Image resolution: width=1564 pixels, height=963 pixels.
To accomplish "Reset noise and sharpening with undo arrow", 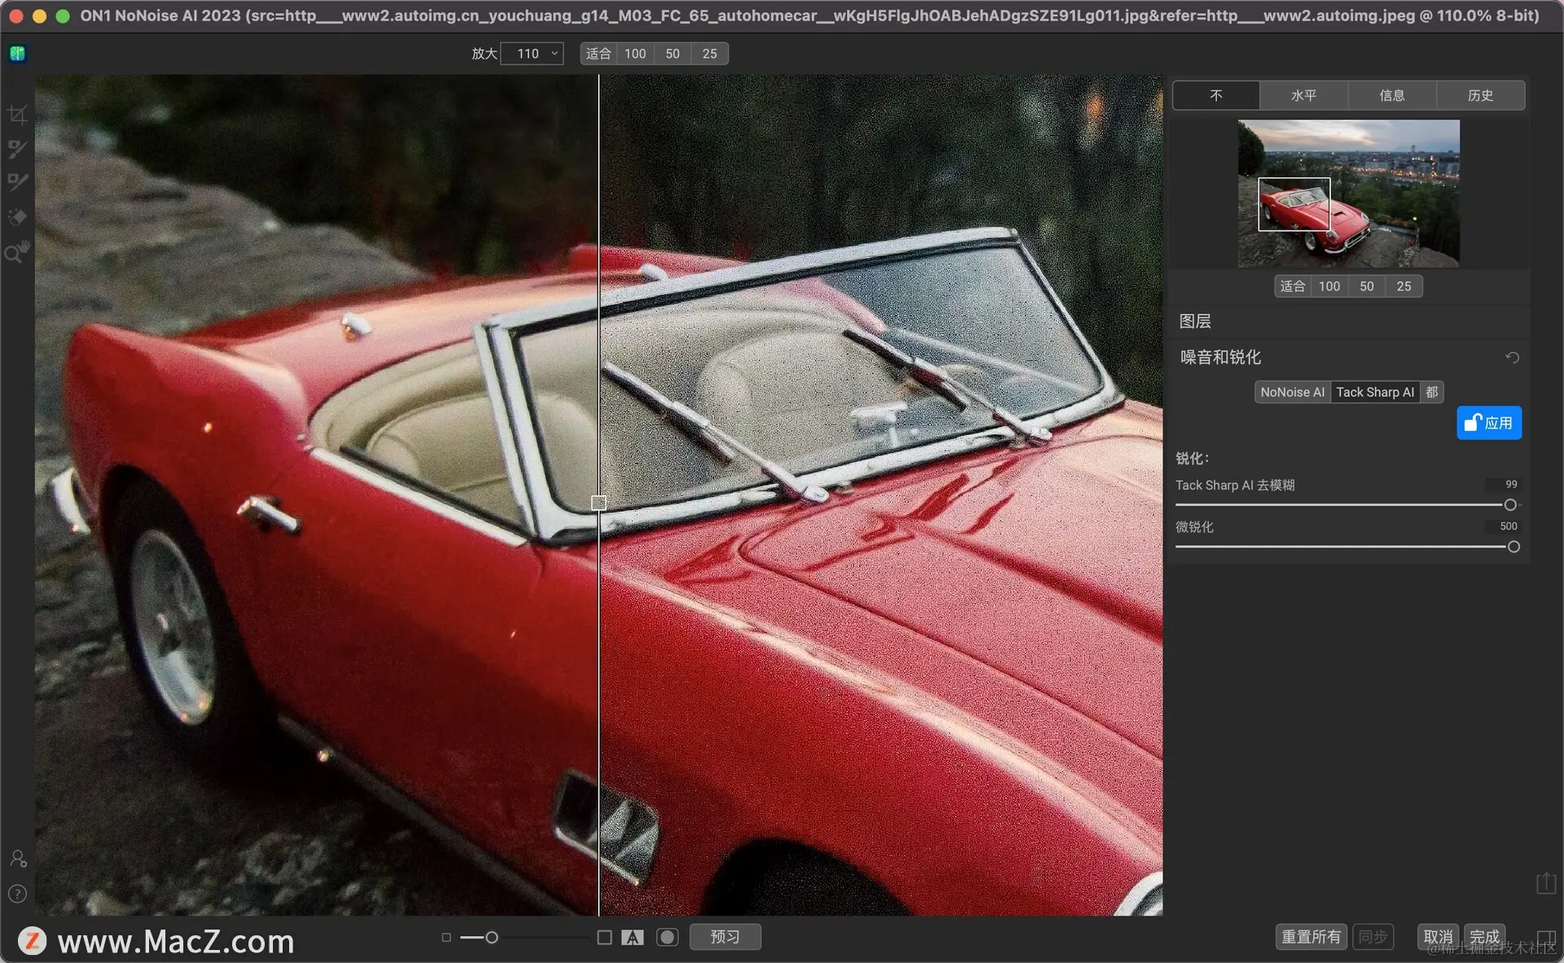I will (x=1512, y=358).
